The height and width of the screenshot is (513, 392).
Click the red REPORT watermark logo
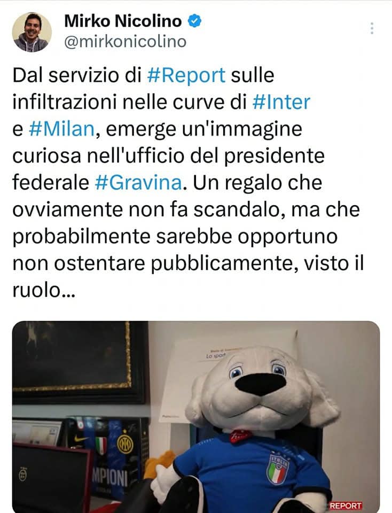[x=346, y=506]
